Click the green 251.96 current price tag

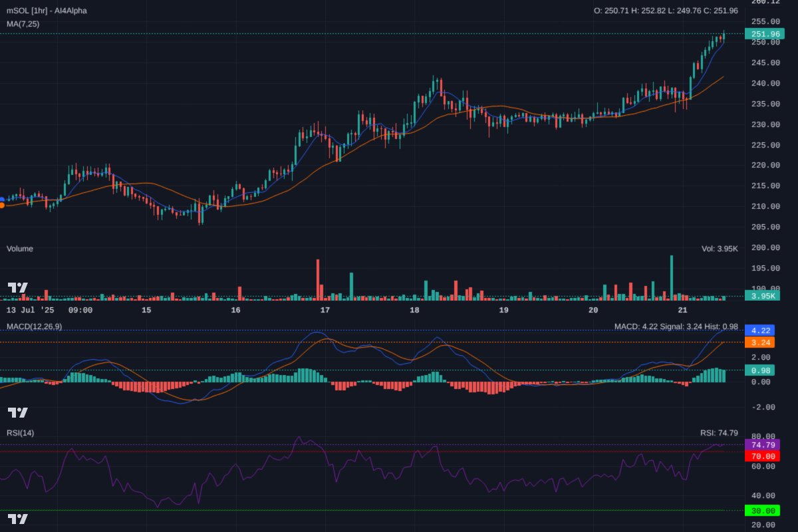point(765,34)
